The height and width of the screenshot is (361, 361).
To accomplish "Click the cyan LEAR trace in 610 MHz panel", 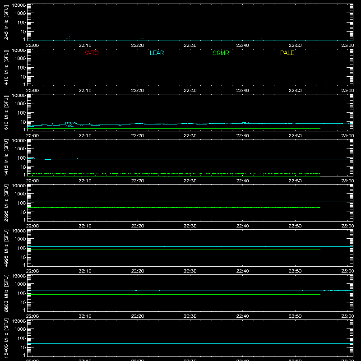I will coord(190,124).
